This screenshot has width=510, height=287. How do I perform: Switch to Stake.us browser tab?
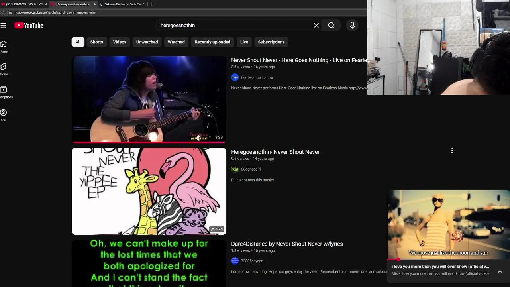[x=123, y=4]
